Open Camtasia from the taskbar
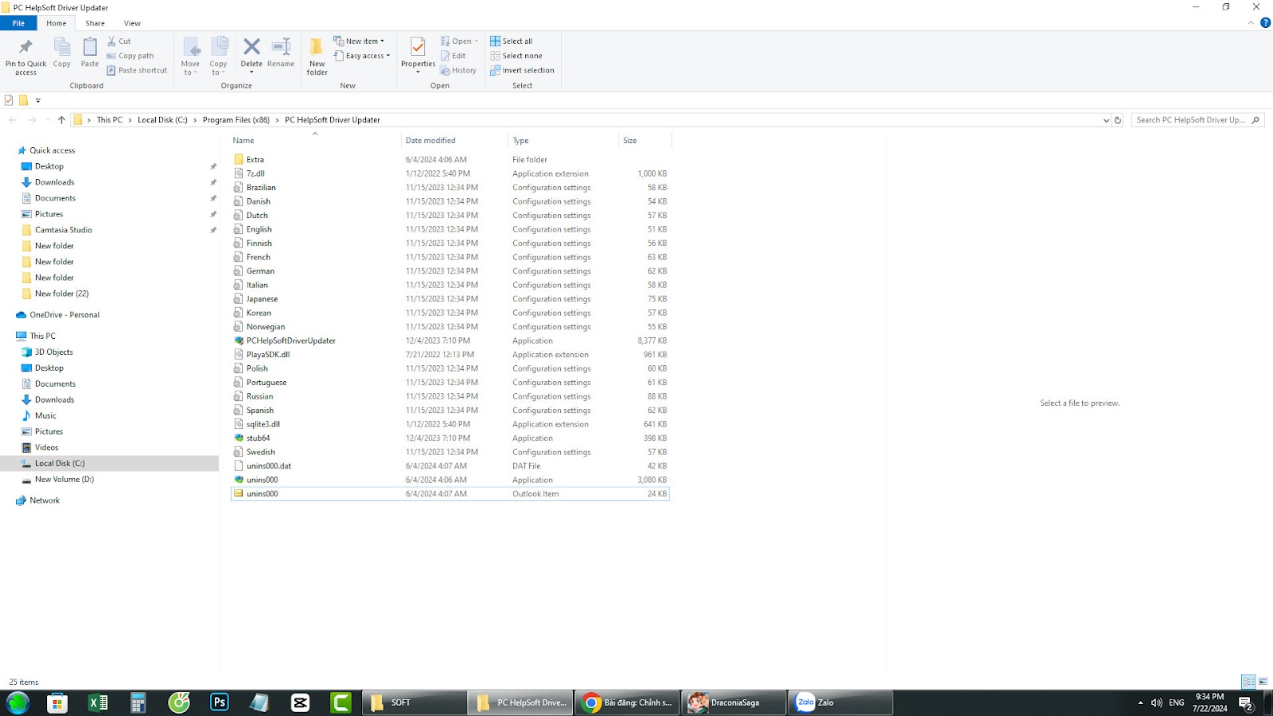Screen dimensions: 1273x716 [x=341, y=702]
